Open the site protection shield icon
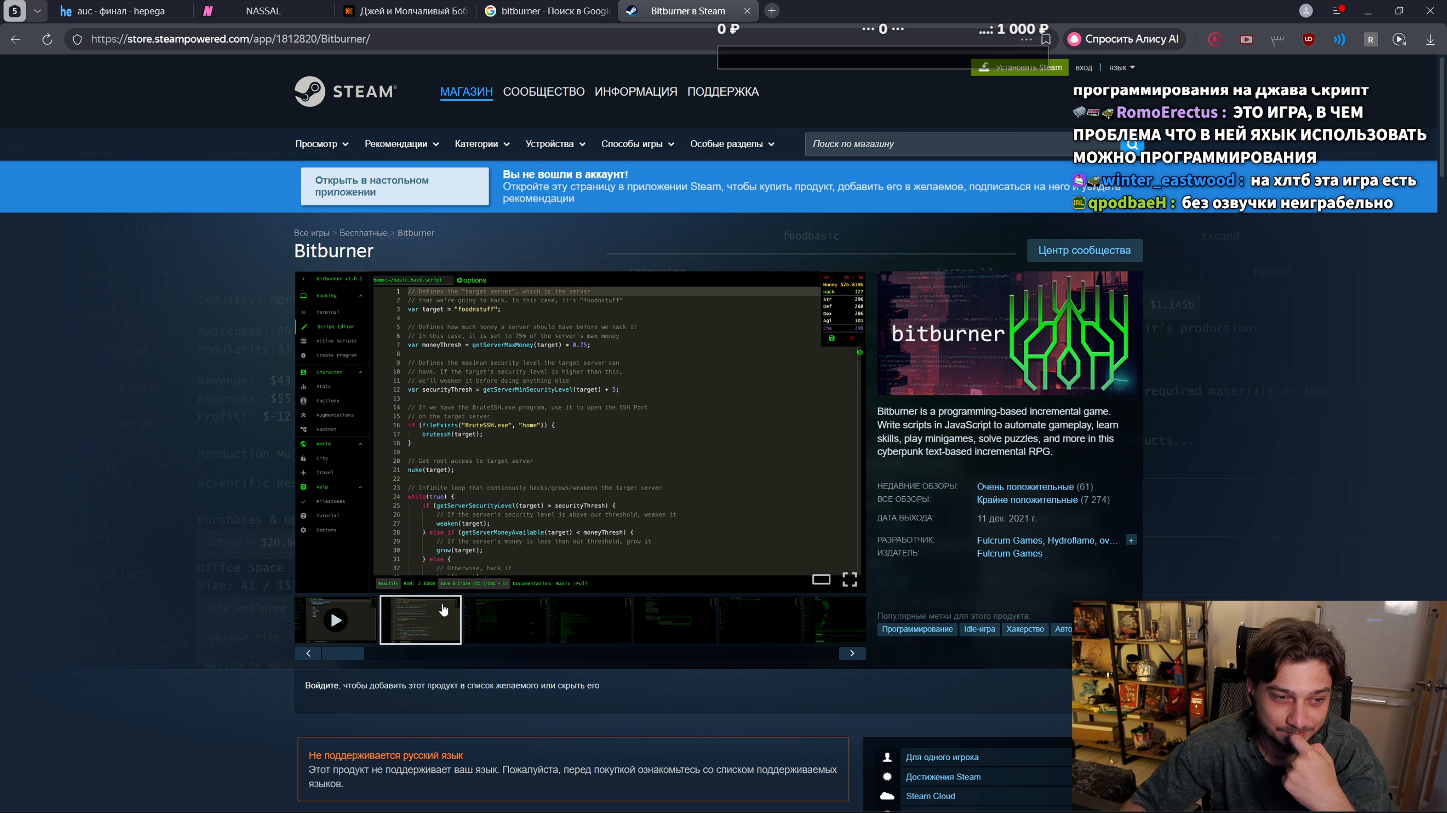Image resolution: width=1447 pixels, height=813 pixels. (78, 39)
